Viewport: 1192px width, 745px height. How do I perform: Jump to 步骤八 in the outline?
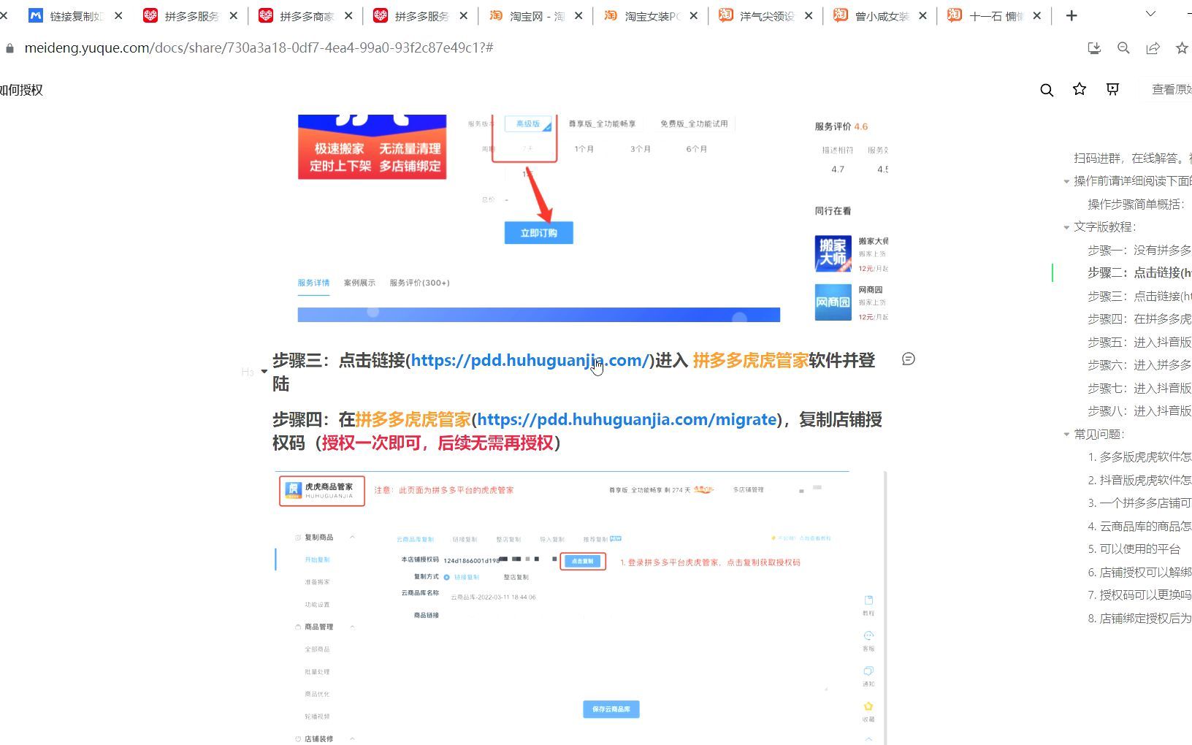1139,410
